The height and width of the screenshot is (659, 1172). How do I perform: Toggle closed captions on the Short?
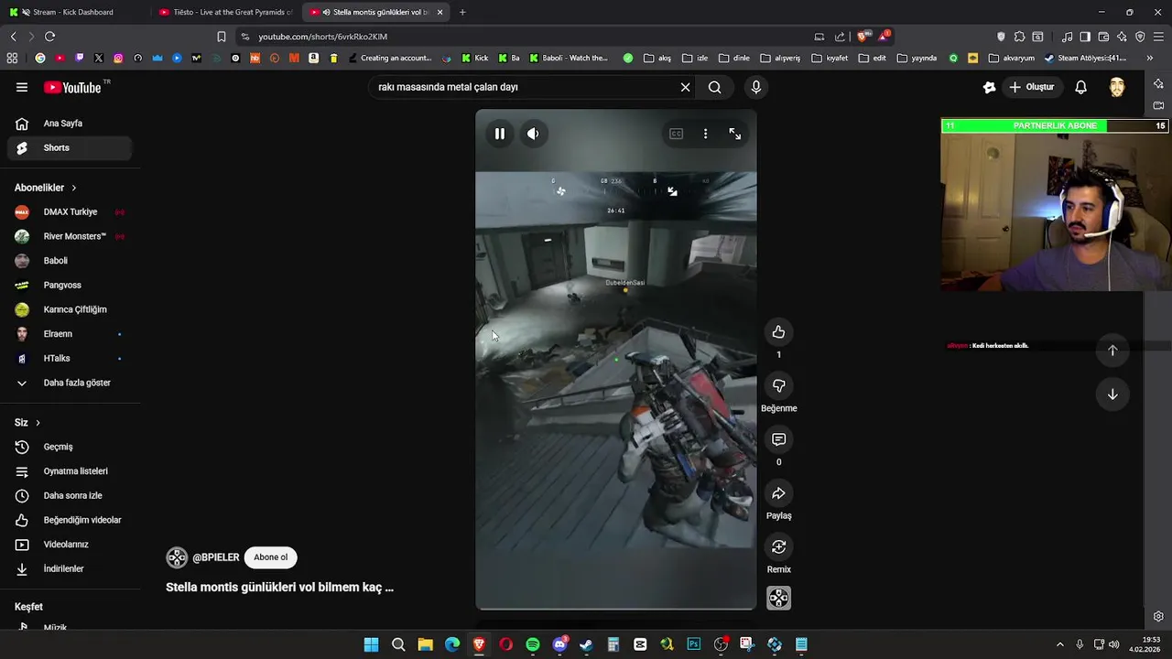click(676, 134)
